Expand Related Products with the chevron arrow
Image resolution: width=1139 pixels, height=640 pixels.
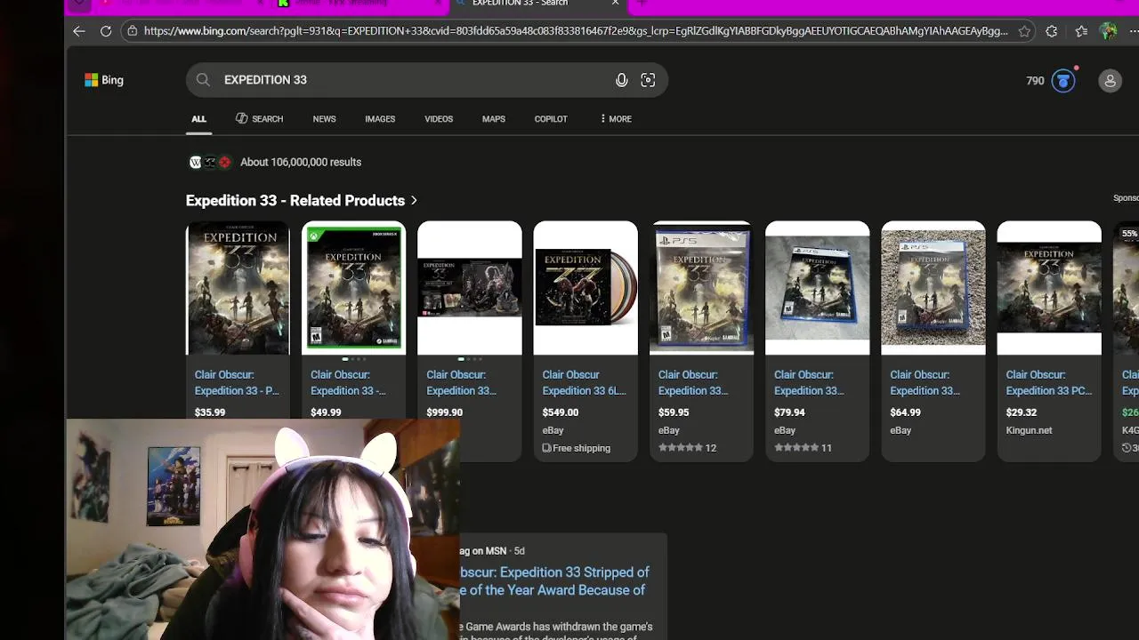click(414, 201)
